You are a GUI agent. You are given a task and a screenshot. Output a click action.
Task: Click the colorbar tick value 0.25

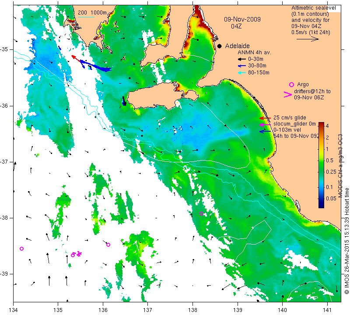pyautogui.click(x=331, y=171)
